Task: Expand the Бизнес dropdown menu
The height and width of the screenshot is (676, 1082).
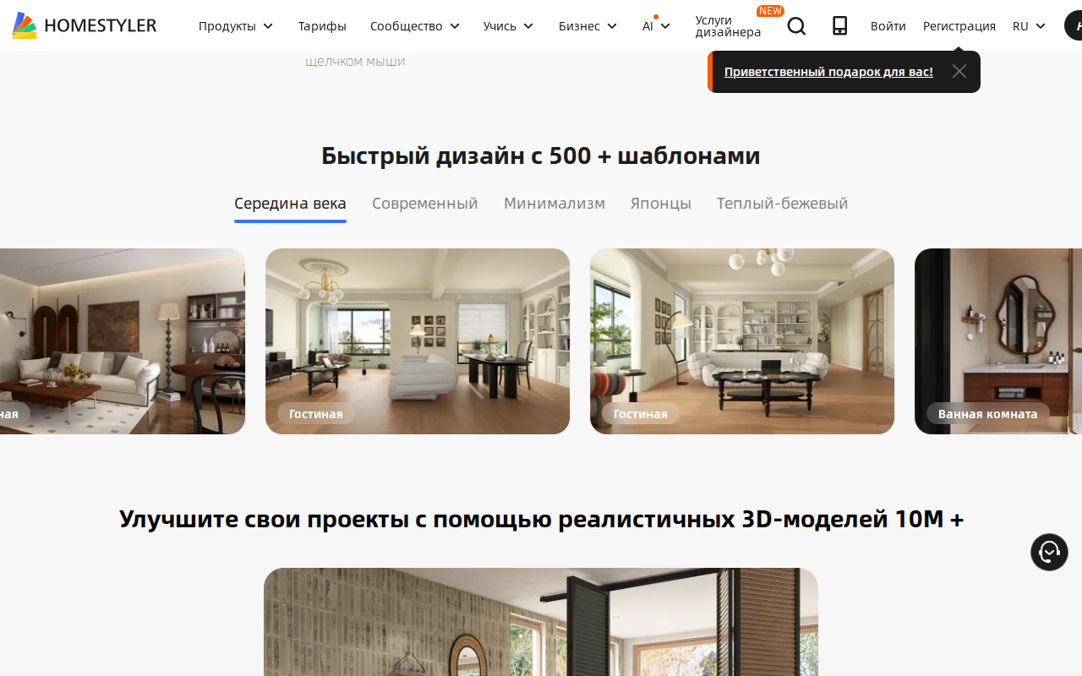Action: point(588,26)
